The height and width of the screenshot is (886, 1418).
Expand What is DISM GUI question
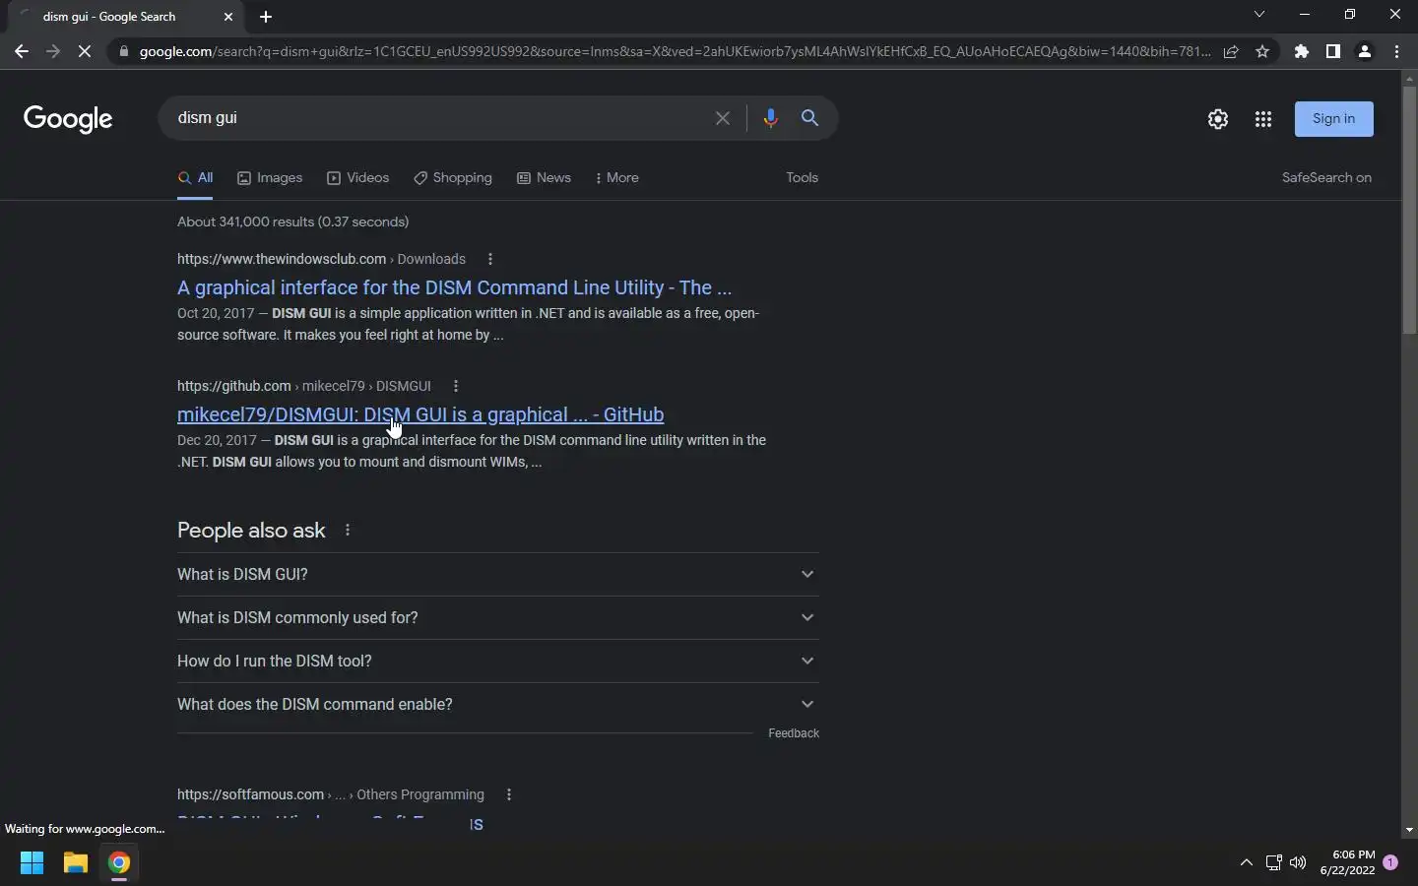click(x=497, y=574)
